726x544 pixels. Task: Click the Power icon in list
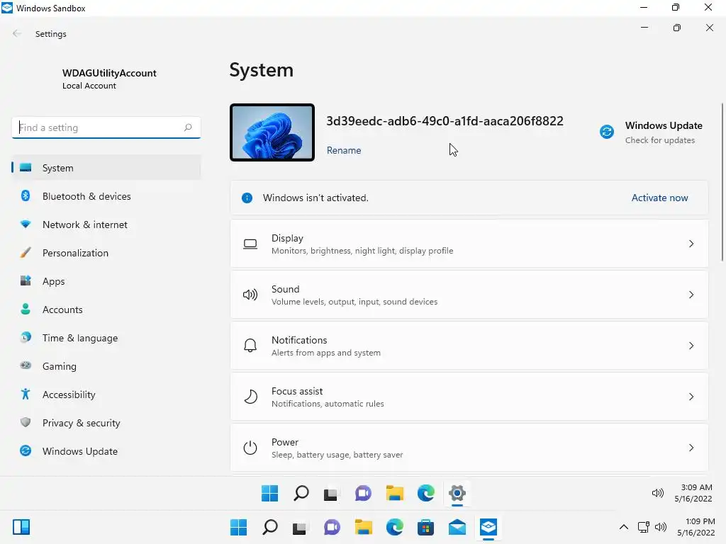click(250, 448)
